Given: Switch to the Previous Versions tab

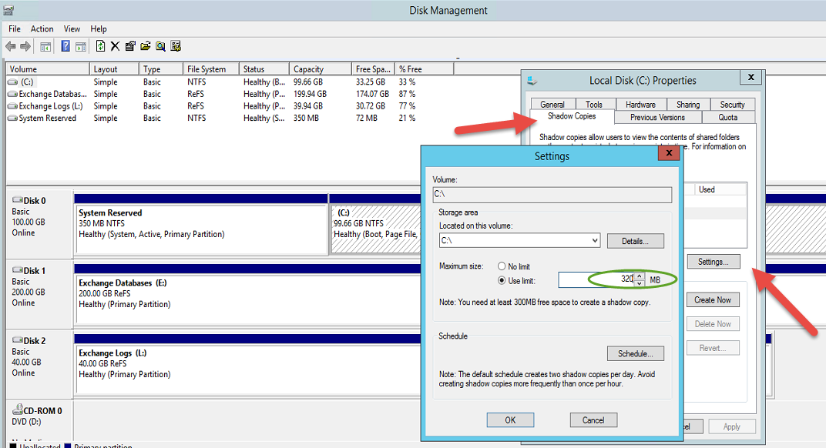Looking at the screenshot, I should coord(657,118).
